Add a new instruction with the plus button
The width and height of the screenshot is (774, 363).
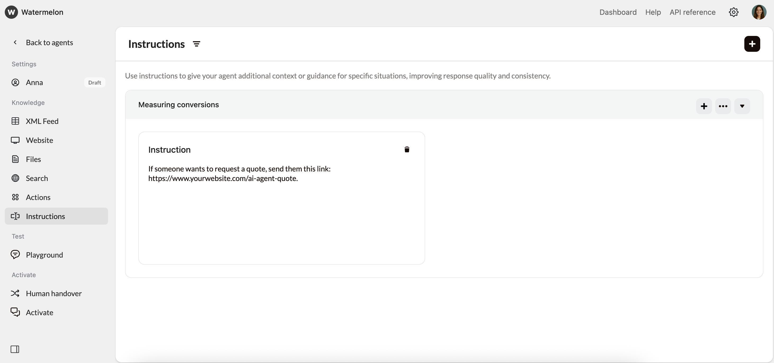coord(752,44)
